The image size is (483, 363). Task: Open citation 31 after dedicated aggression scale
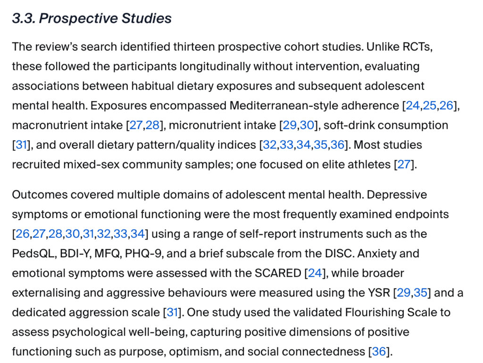click(173, 312)
